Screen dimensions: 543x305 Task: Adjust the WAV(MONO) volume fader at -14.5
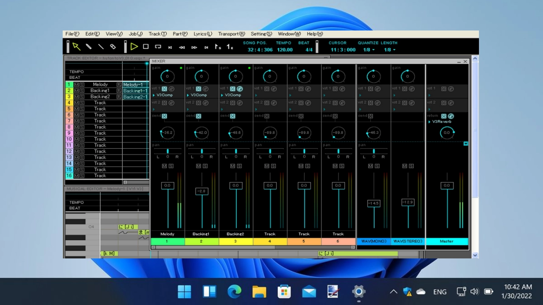point(373,203)
